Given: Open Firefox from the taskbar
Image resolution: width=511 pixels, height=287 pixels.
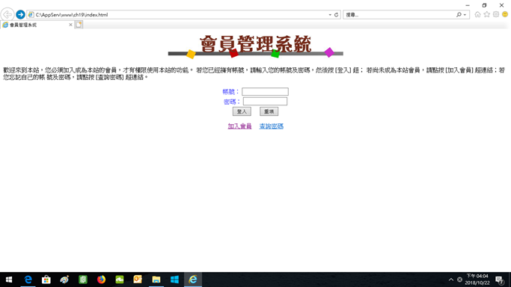Looking at the screenshot, I should [101, 280].
